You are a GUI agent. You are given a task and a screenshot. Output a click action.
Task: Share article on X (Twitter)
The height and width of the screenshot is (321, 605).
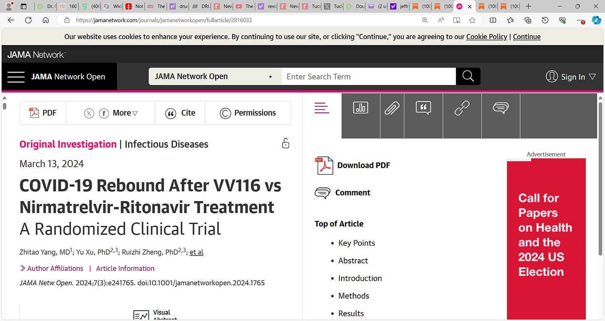[x=89, y=113]
